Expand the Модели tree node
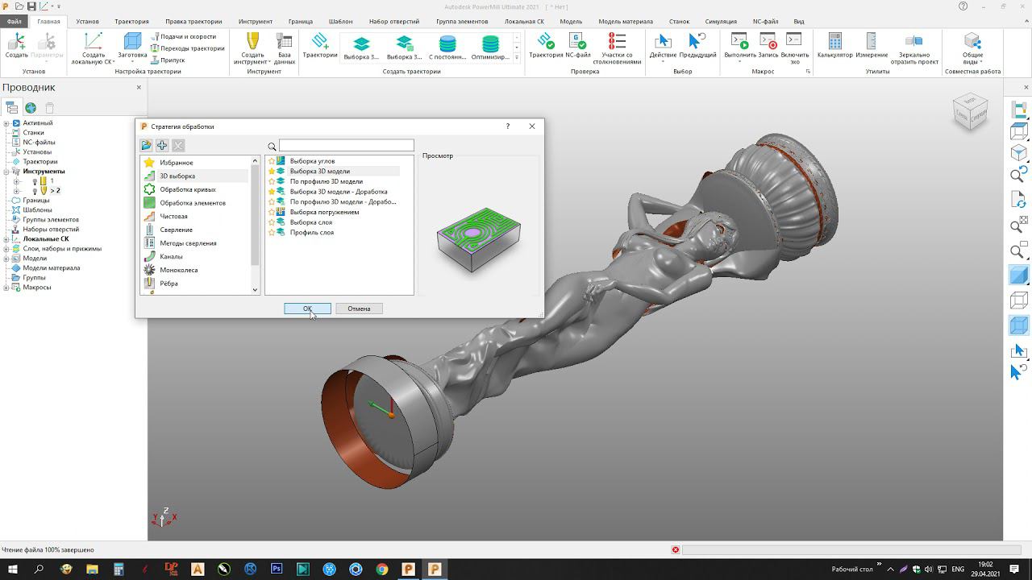Screen dimensions: 1032x580 (x=6, y=259)
